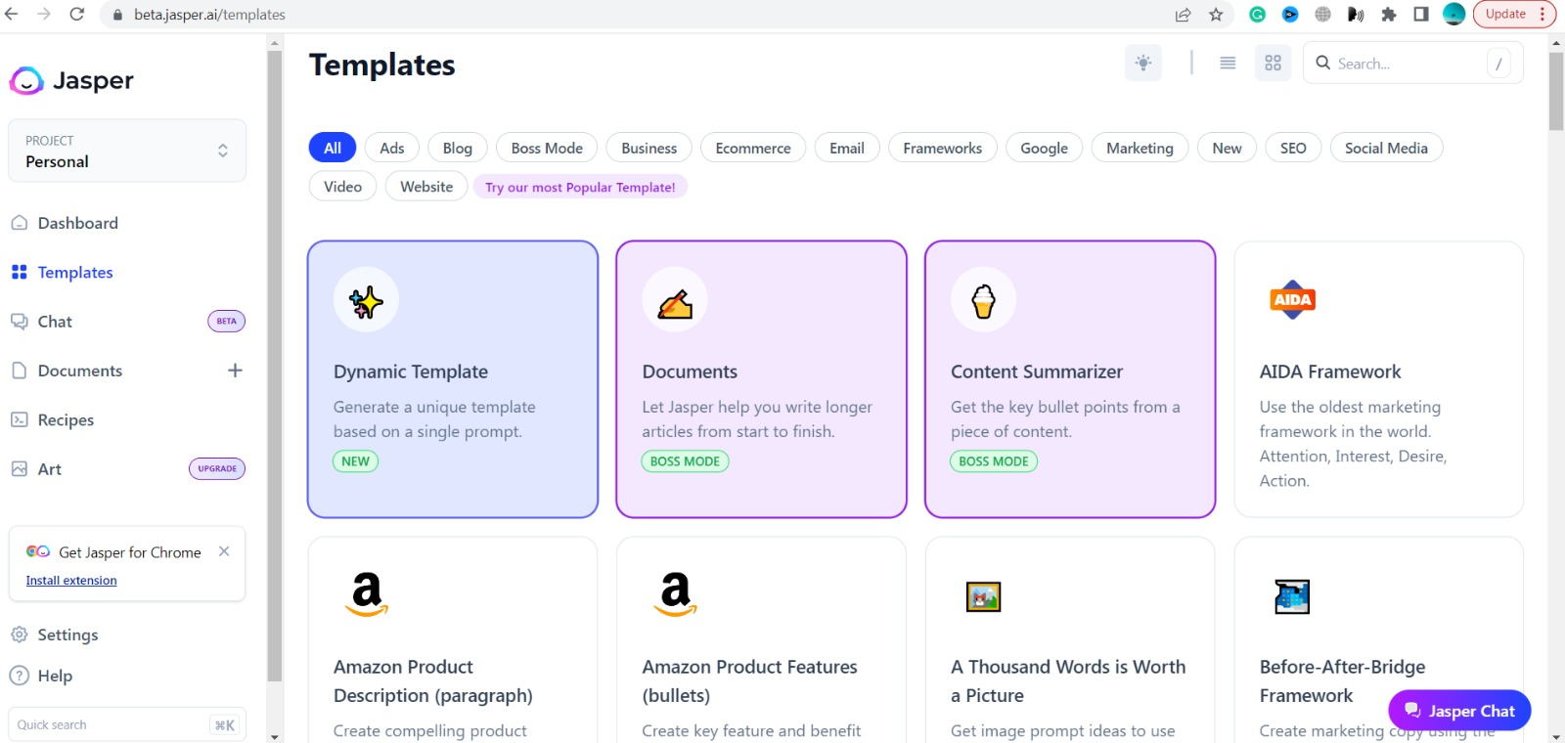This screenshot has height=743, width=1565.
Task: Click Try our most Popular Template
Action: [x=580, y=187]
